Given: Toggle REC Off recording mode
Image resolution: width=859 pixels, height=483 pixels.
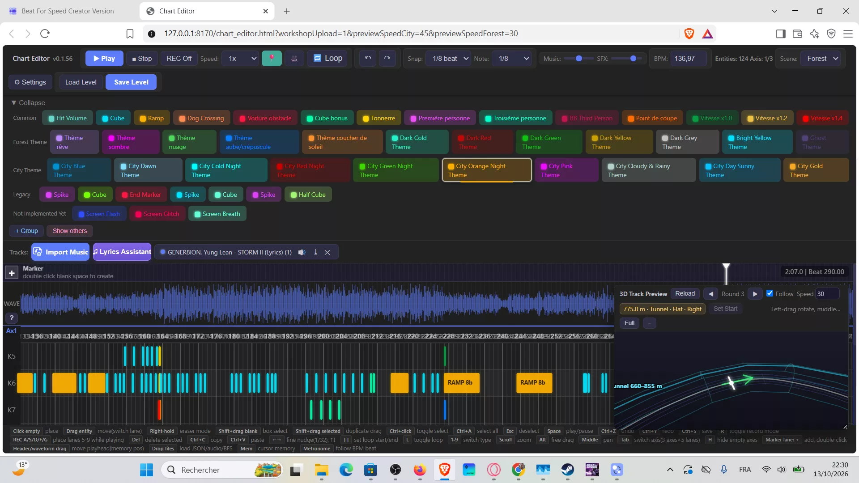Looking at the screenshot, I should (179, 58).
